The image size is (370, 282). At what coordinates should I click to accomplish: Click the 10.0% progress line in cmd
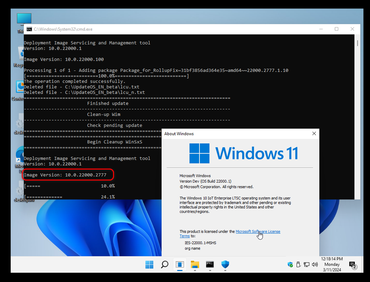click(69, 186)
